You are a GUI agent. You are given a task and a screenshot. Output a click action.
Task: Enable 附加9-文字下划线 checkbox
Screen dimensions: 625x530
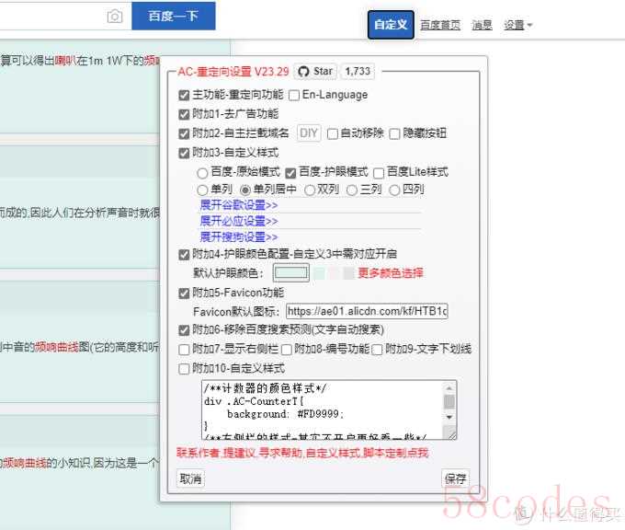[377, 350]
